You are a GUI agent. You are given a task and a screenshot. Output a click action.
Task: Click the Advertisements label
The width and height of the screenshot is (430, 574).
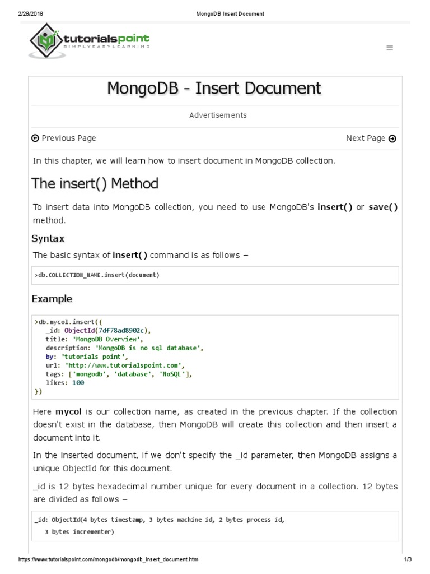(x=218, y=115)
